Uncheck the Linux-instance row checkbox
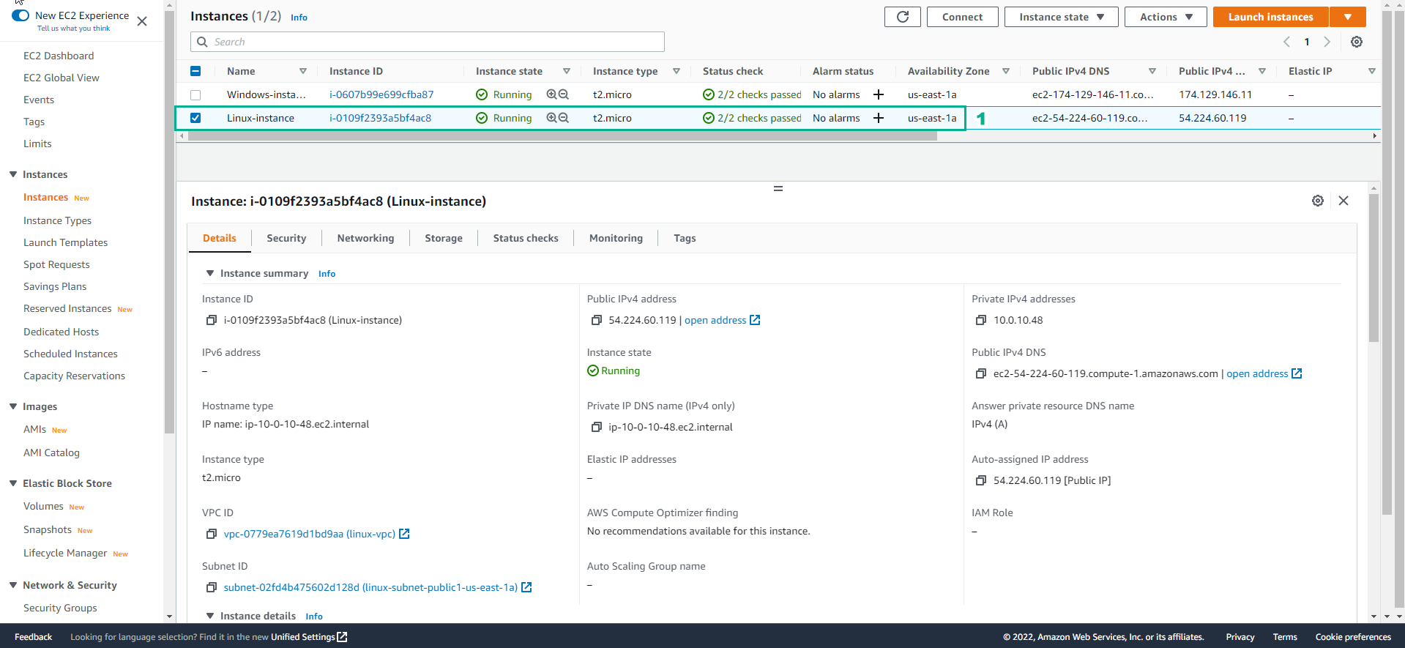Screen dimensions: 1405x648 [x=195, y=118]
